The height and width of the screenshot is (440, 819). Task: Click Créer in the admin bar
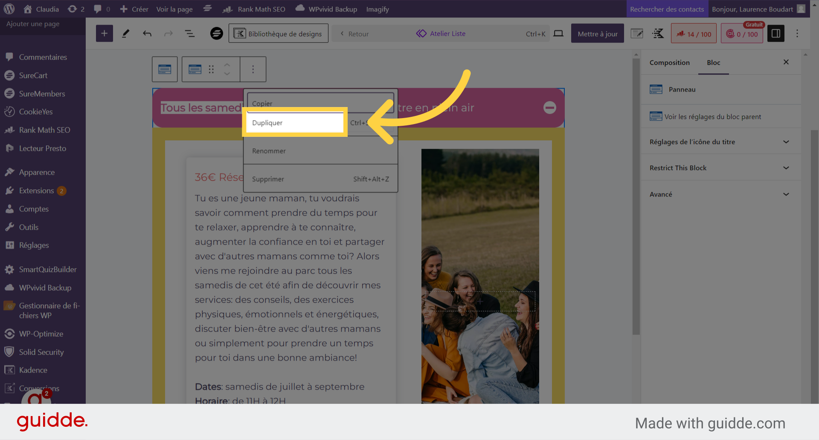click(x=134, y=9)
